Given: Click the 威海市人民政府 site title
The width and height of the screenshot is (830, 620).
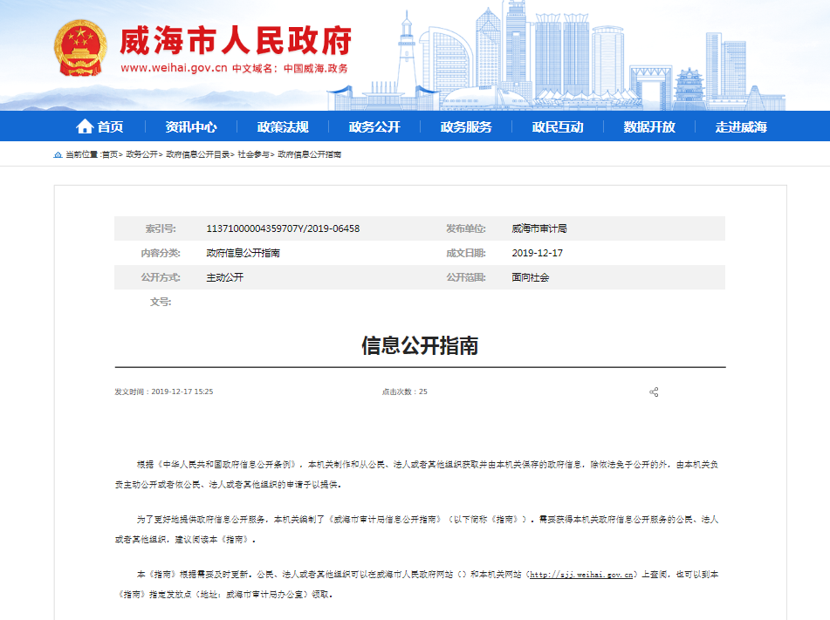Looking at the screenshot, I should 236,40.
